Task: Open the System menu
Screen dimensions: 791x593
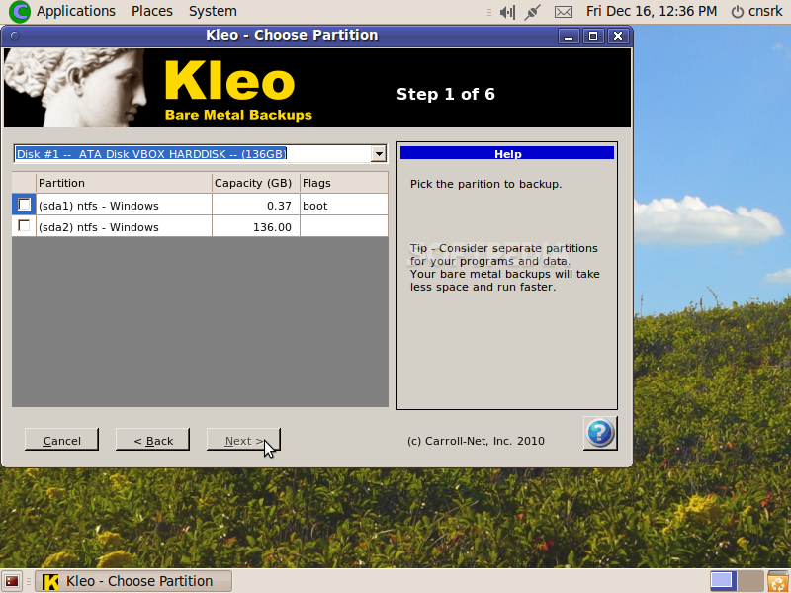Action: click(x=213, y=11)
